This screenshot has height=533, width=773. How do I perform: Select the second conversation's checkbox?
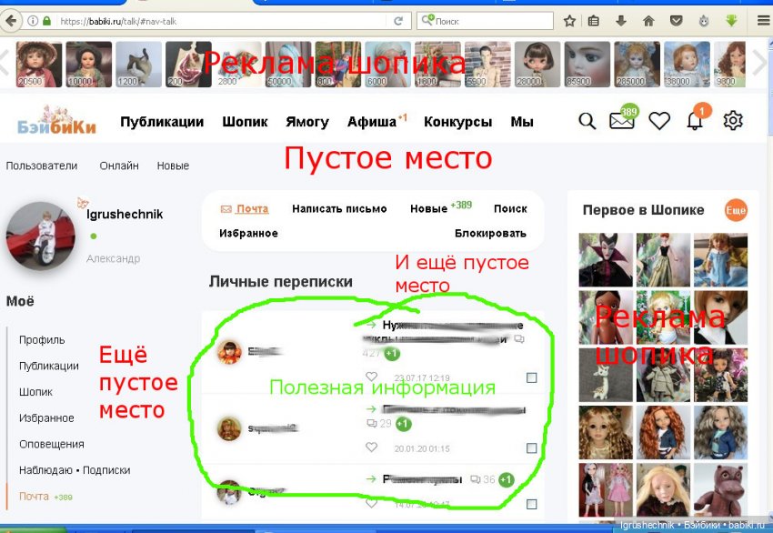point(532,448)
